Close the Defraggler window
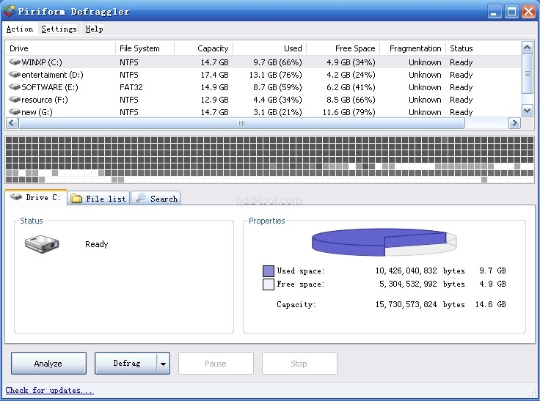This screenshot has height=401, width=540. tap(528, 11)
